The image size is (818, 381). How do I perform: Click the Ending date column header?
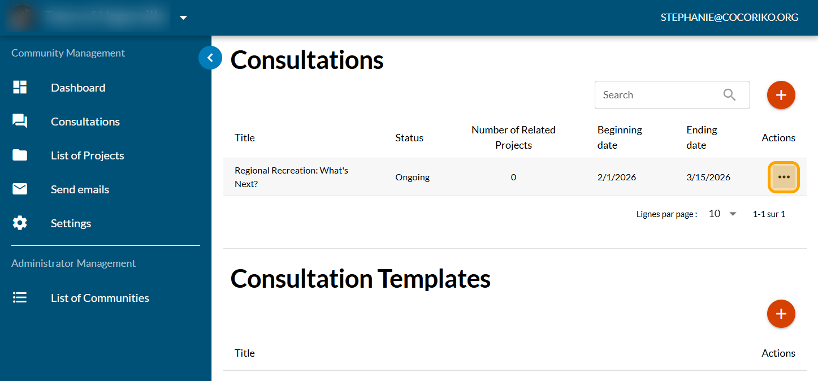point(702,137)
